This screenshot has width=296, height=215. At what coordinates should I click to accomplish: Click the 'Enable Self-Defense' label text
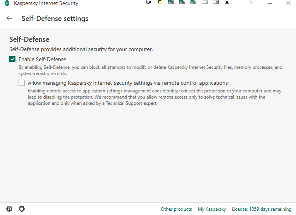(x=42, y=59)
